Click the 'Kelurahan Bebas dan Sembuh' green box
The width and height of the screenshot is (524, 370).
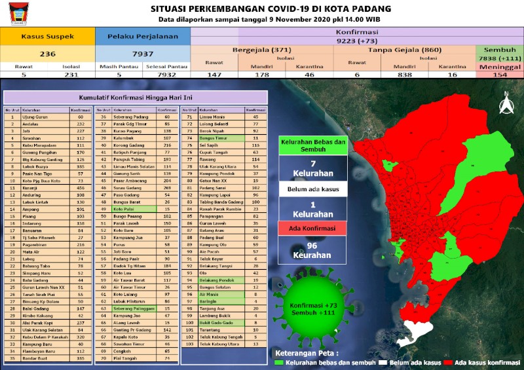pos(313,145)
